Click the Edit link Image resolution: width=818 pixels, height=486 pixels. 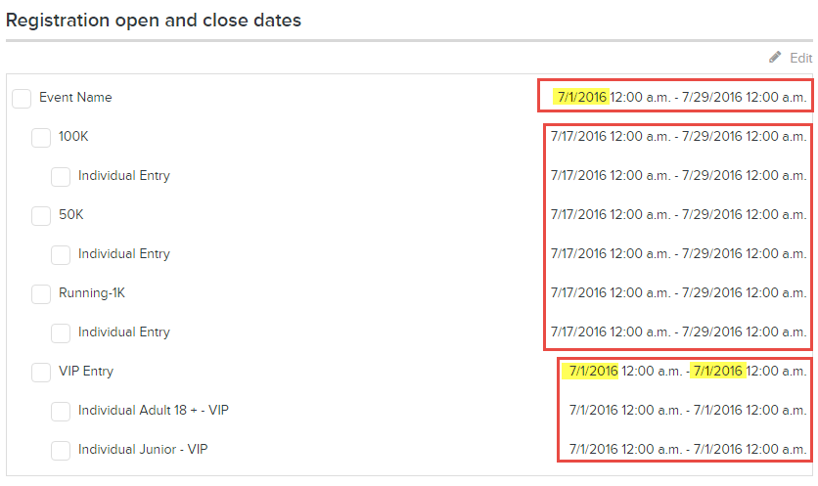pyautogui.click(x=800, y=58)
